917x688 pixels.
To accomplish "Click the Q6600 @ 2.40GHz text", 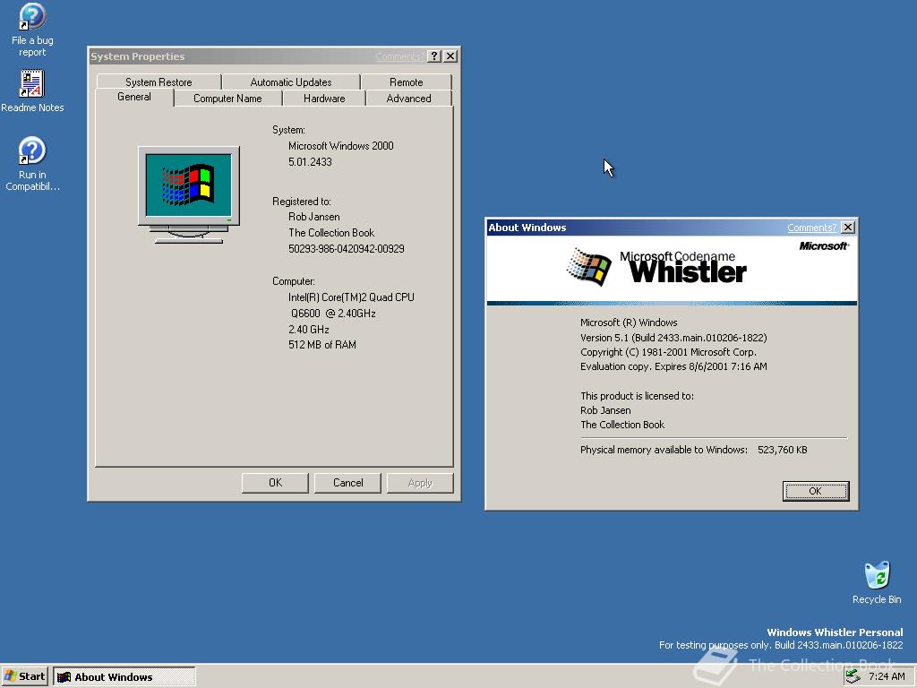I will [333, 314].
